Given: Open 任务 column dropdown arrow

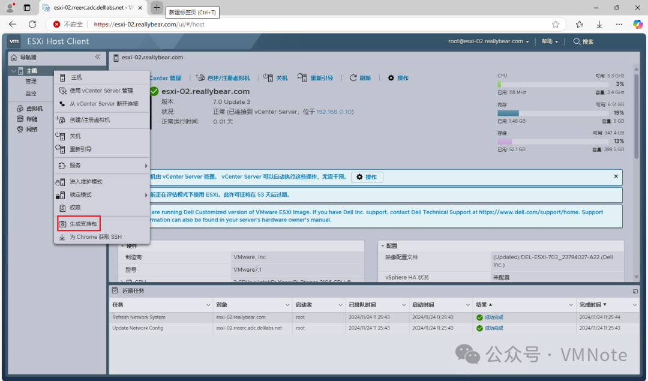Looking at the screenshot, I should [x=208, y=305].
